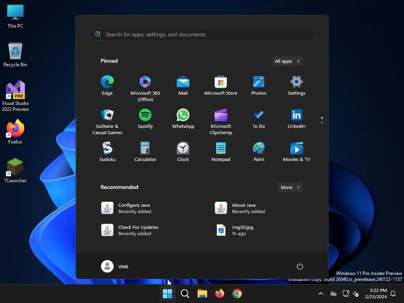Click the muted volume tray icon
Viewport: 404px width, 303px height.
pos(356,294)
